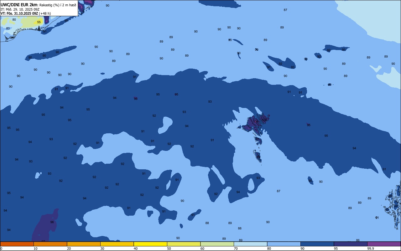Click the orange 10–20 legend color block

pyautogui.click(x=50, y=244)
